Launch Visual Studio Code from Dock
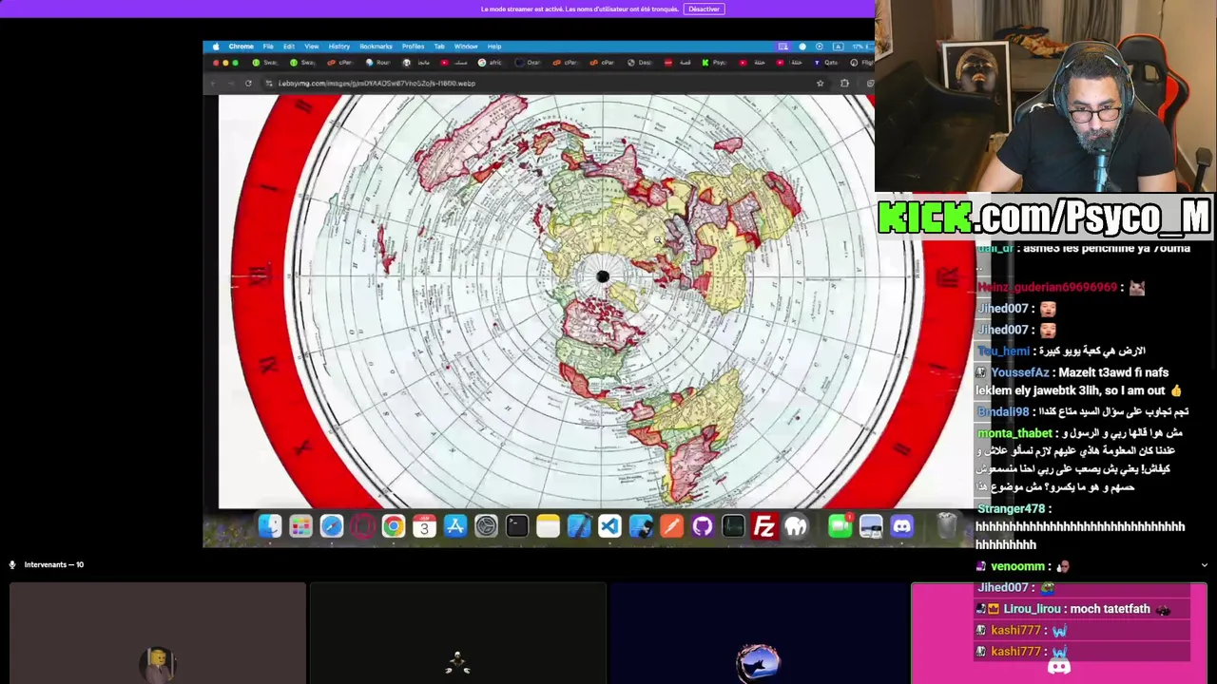 tap(609, 526)
